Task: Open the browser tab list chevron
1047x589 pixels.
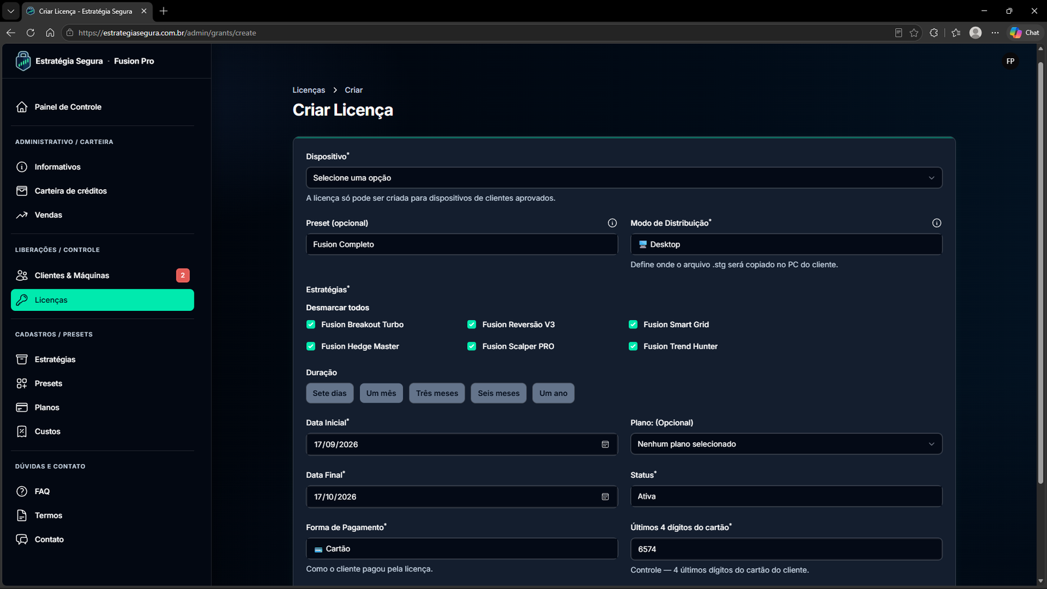Action: pyautogui.click(x=10, y=11)
